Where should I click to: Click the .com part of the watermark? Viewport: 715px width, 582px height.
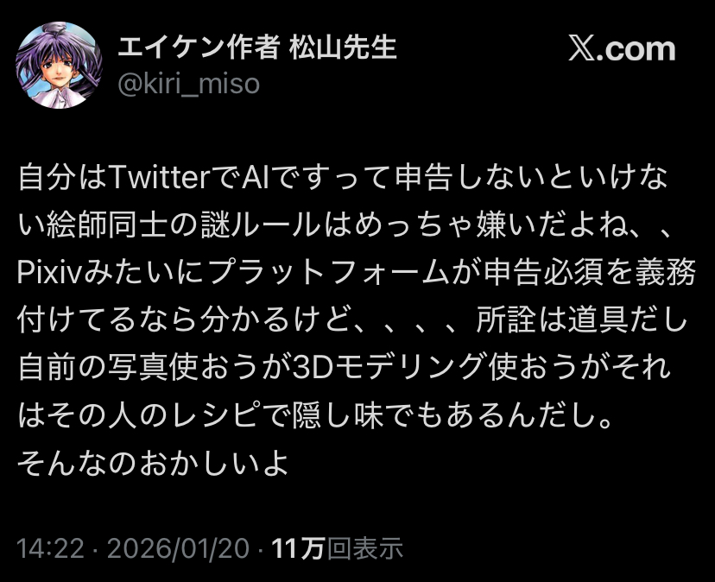(x=636, y=49)
